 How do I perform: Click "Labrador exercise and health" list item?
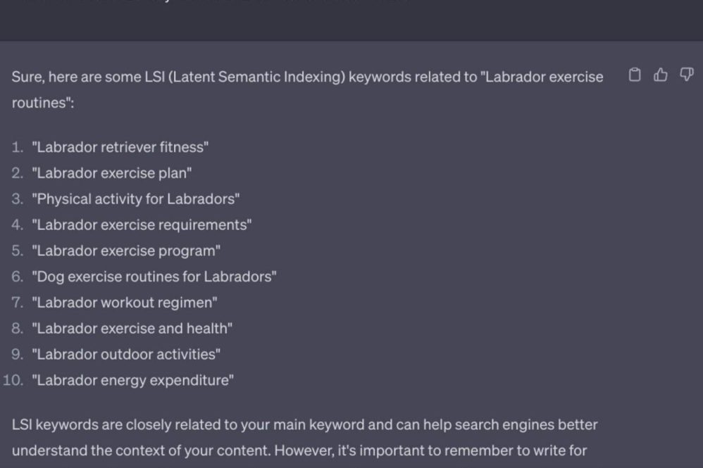tap(132, 329)
